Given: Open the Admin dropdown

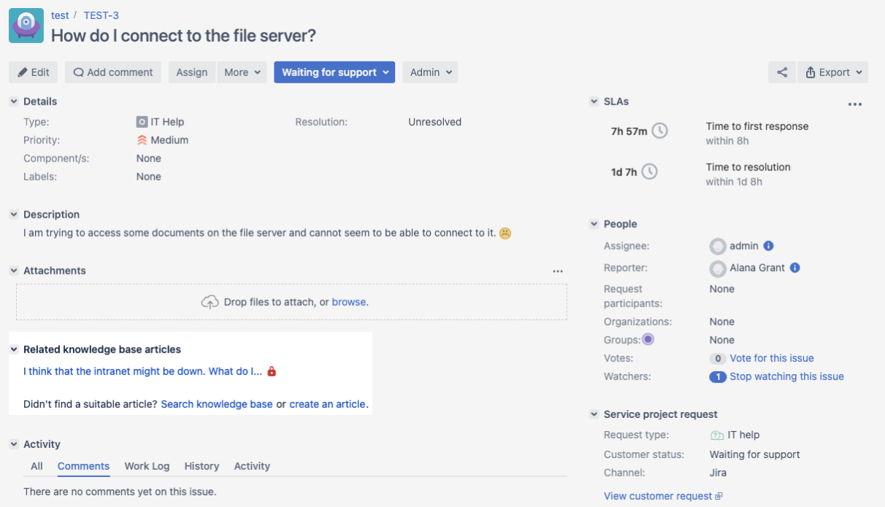Looking at the screenshot, I should [x=430, y=72].
